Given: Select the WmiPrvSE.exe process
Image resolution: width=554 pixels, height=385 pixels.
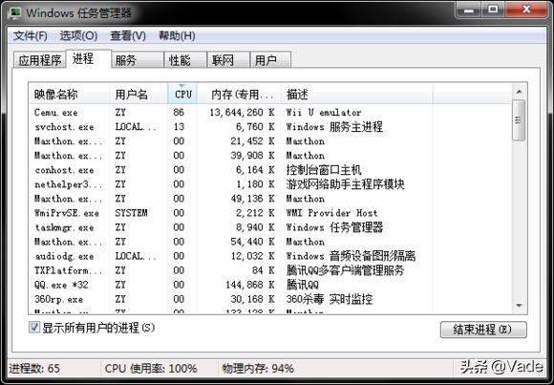Looking at the screenshot, I should (270, 213).
